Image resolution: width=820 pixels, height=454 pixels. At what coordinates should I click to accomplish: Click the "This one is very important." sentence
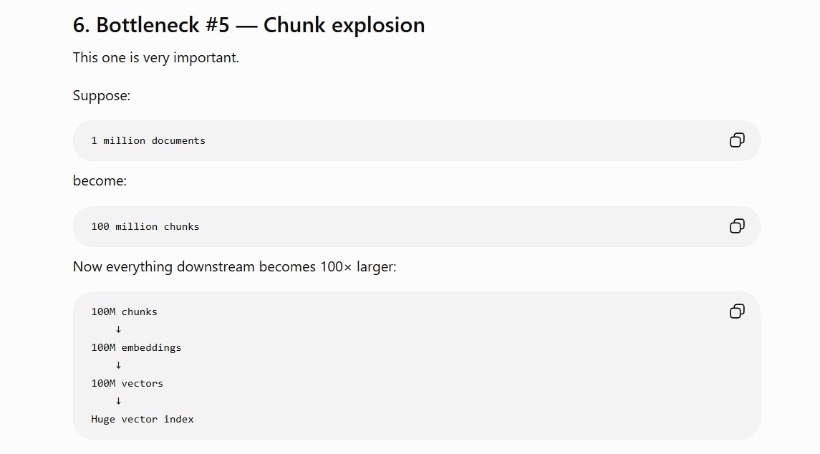tap(156, 57)
